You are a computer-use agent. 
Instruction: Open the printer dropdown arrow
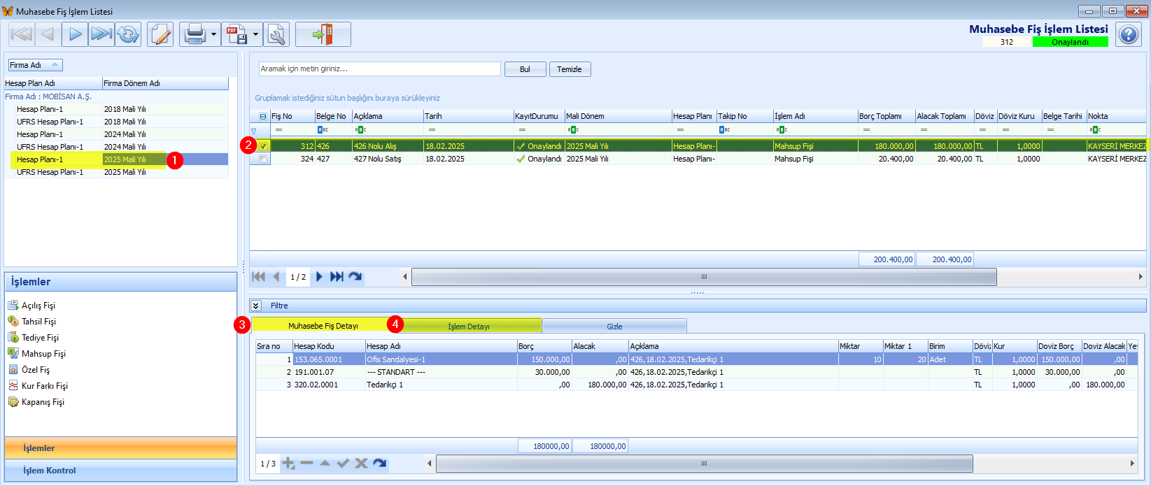point(213,34)
